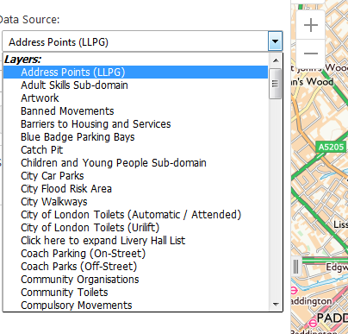Choose Coach Parks (Off-Street)
The image size is (348, 334).
point(135,267)
